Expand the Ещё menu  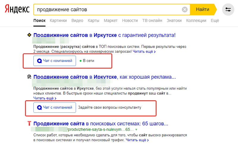tap(215, 21)
